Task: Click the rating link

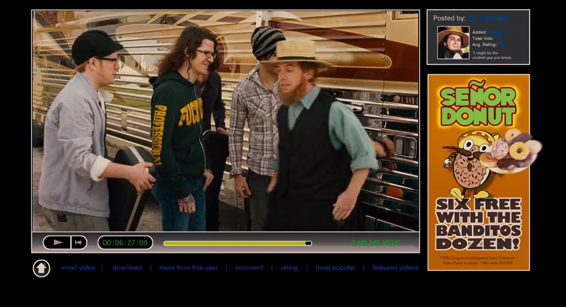Action: pos(289,268)
